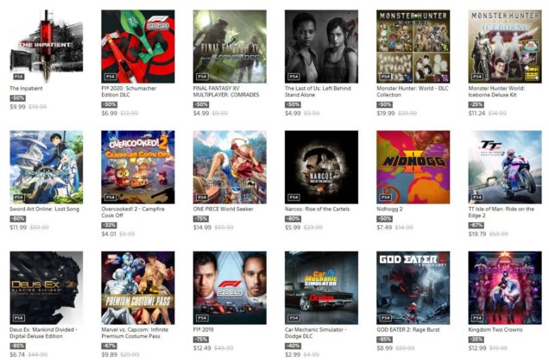
Task: Click the Kingdom Two Crowns title link
Action: [x=495, y=330]
